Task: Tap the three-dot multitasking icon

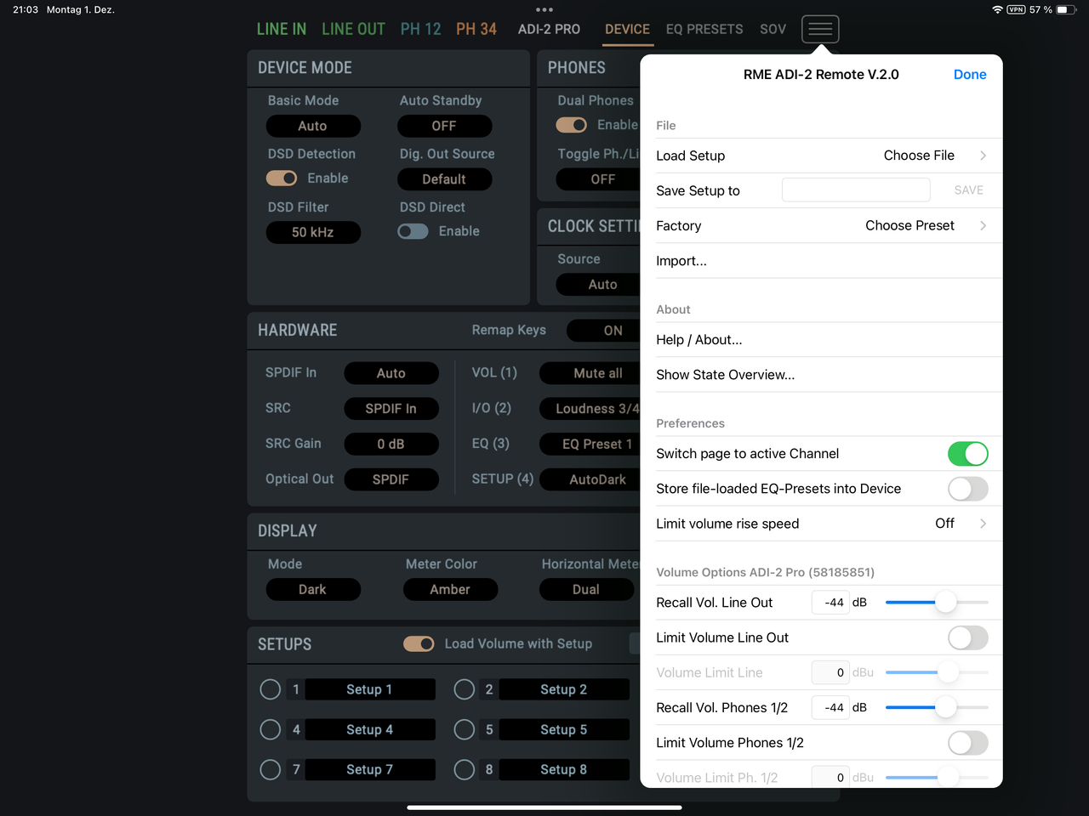Action: 544,10
